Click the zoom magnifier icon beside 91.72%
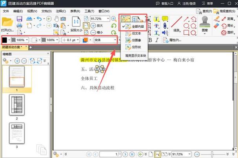Viewport: 238px width, 158px height. [x=114, y=19]
